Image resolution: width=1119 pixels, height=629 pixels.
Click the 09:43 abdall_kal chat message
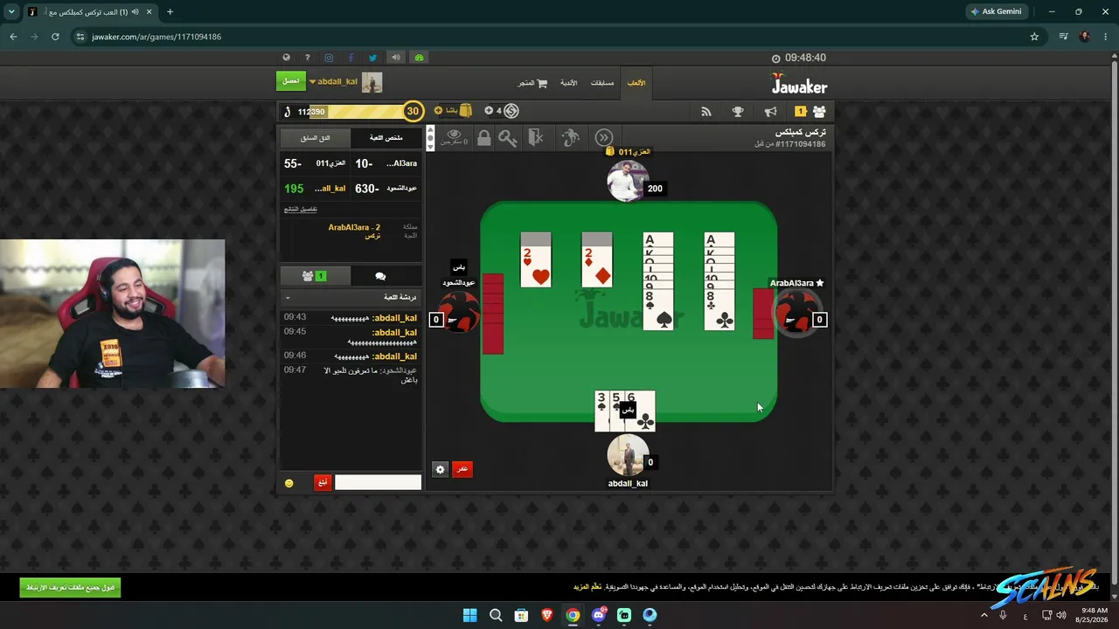click(350, 318)
